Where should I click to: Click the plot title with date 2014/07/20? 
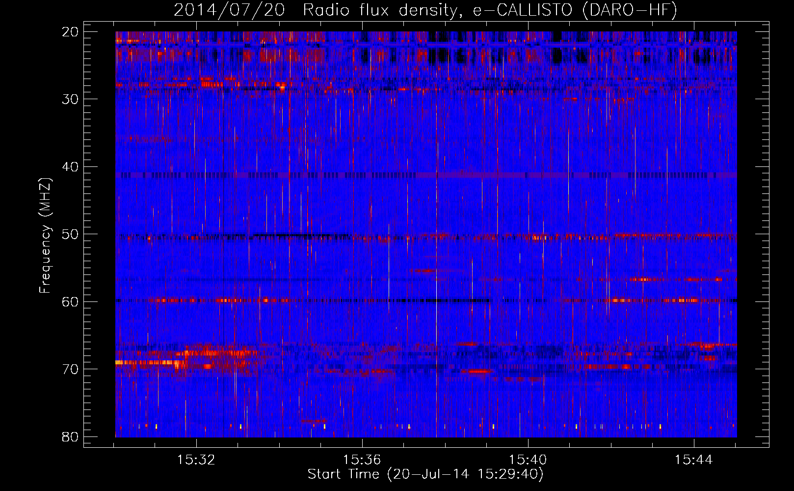425,10
